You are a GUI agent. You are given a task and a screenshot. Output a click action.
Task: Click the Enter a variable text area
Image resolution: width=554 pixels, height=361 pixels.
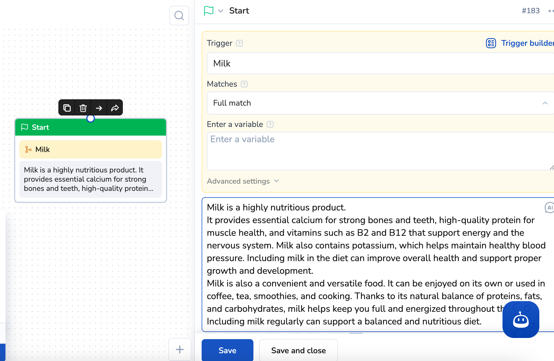380,151
